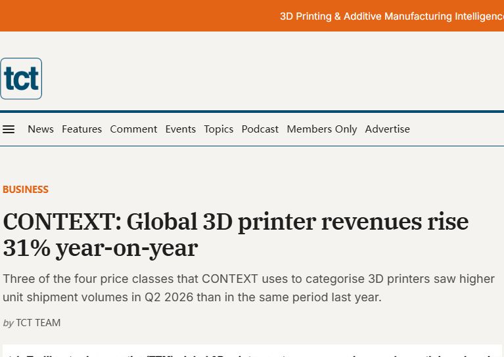Select Events in the navigation bar
This screenshot has width=504, height=357.
[180, 129]
